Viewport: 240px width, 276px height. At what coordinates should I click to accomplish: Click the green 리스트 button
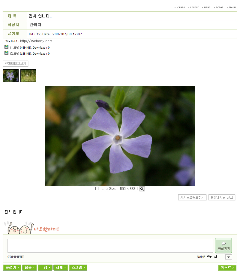(x=227, y=268)
